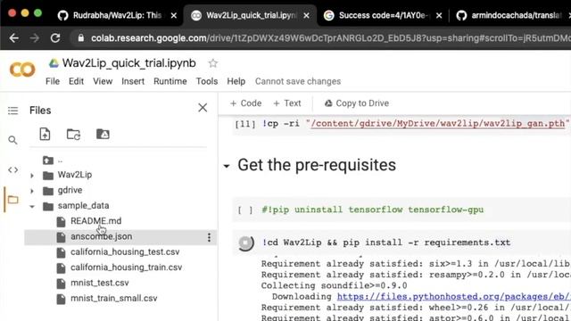
Task: Click the mount Google Drive icon
Action: click(103, 134)
